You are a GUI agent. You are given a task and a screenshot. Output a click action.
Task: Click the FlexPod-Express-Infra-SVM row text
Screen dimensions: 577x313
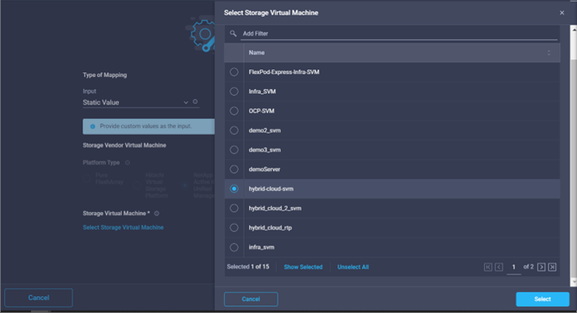click(284, 72)
